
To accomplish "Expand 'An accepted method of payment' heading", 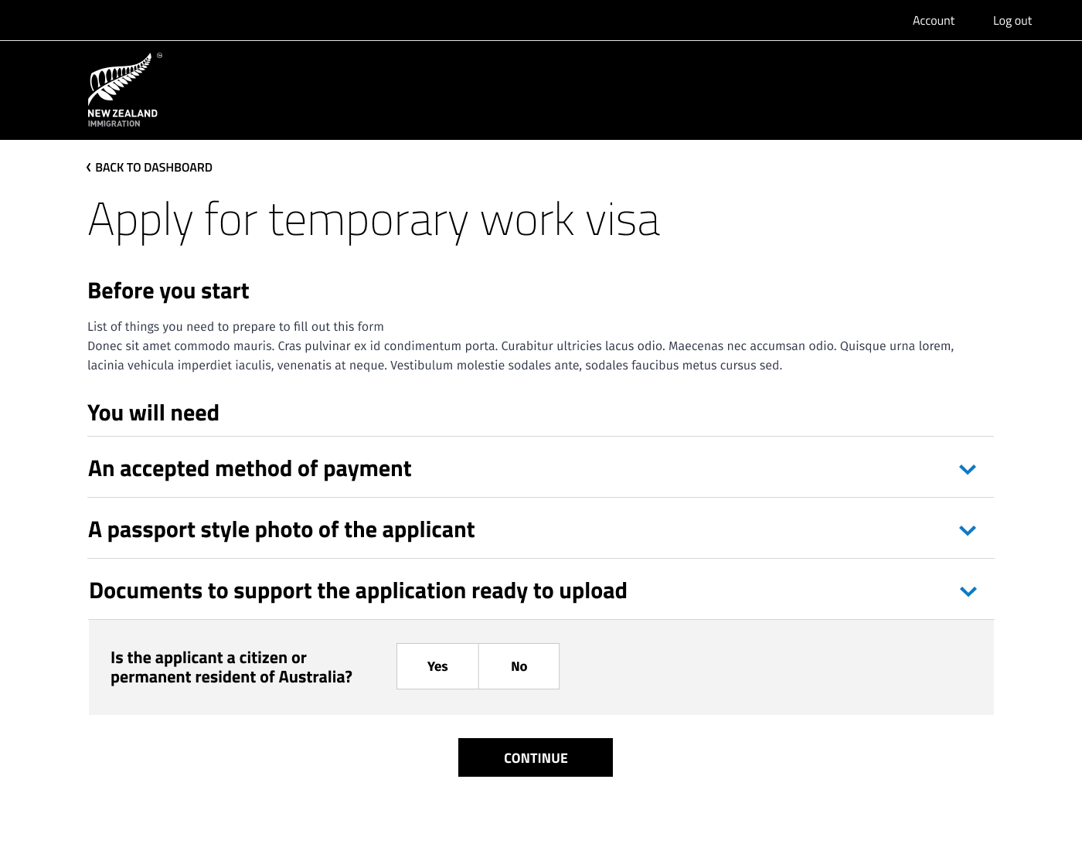I will (250, 469).
